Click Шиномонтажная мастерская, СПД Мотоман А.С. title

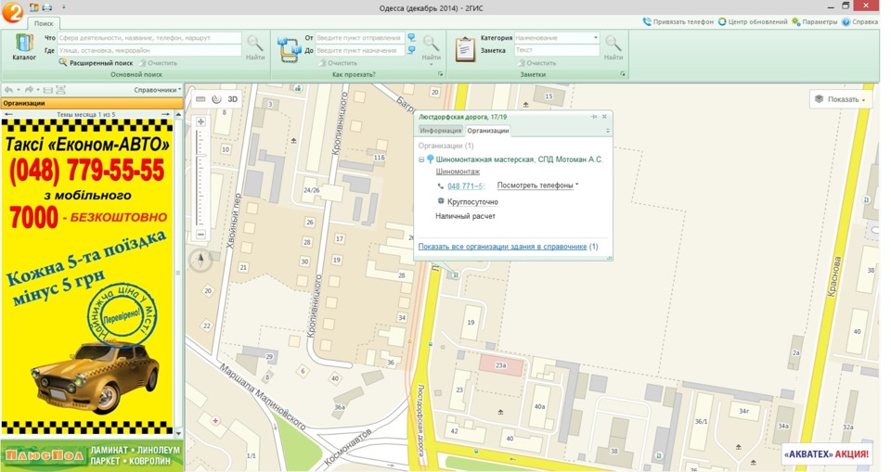(x=519, y=159)
